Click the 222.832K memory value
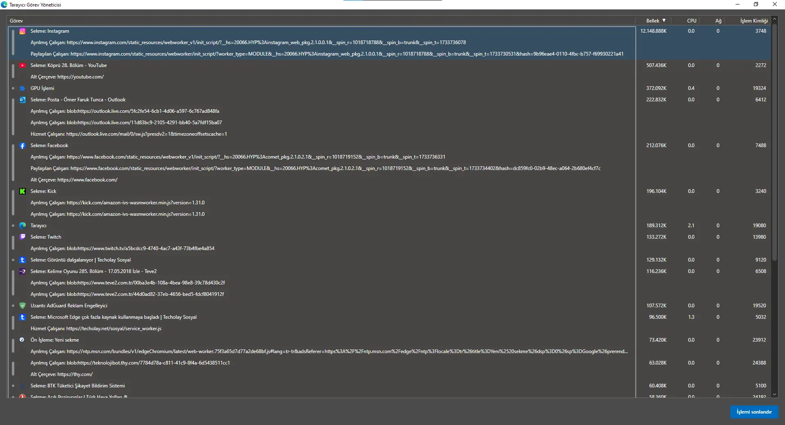 tap(656, 100)
